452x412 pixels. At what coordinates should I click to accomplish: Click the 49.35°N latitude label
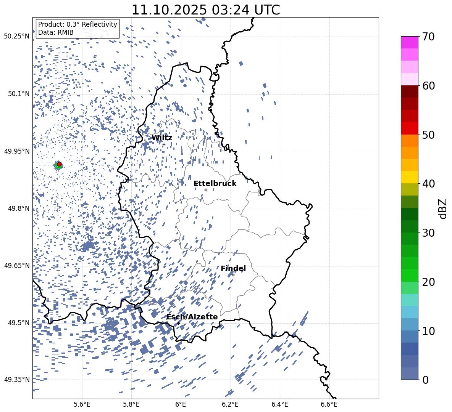(17, 380)
